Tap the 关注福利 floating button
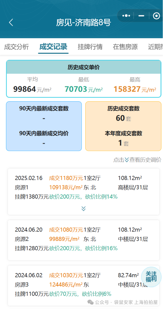 pos(151,277)
